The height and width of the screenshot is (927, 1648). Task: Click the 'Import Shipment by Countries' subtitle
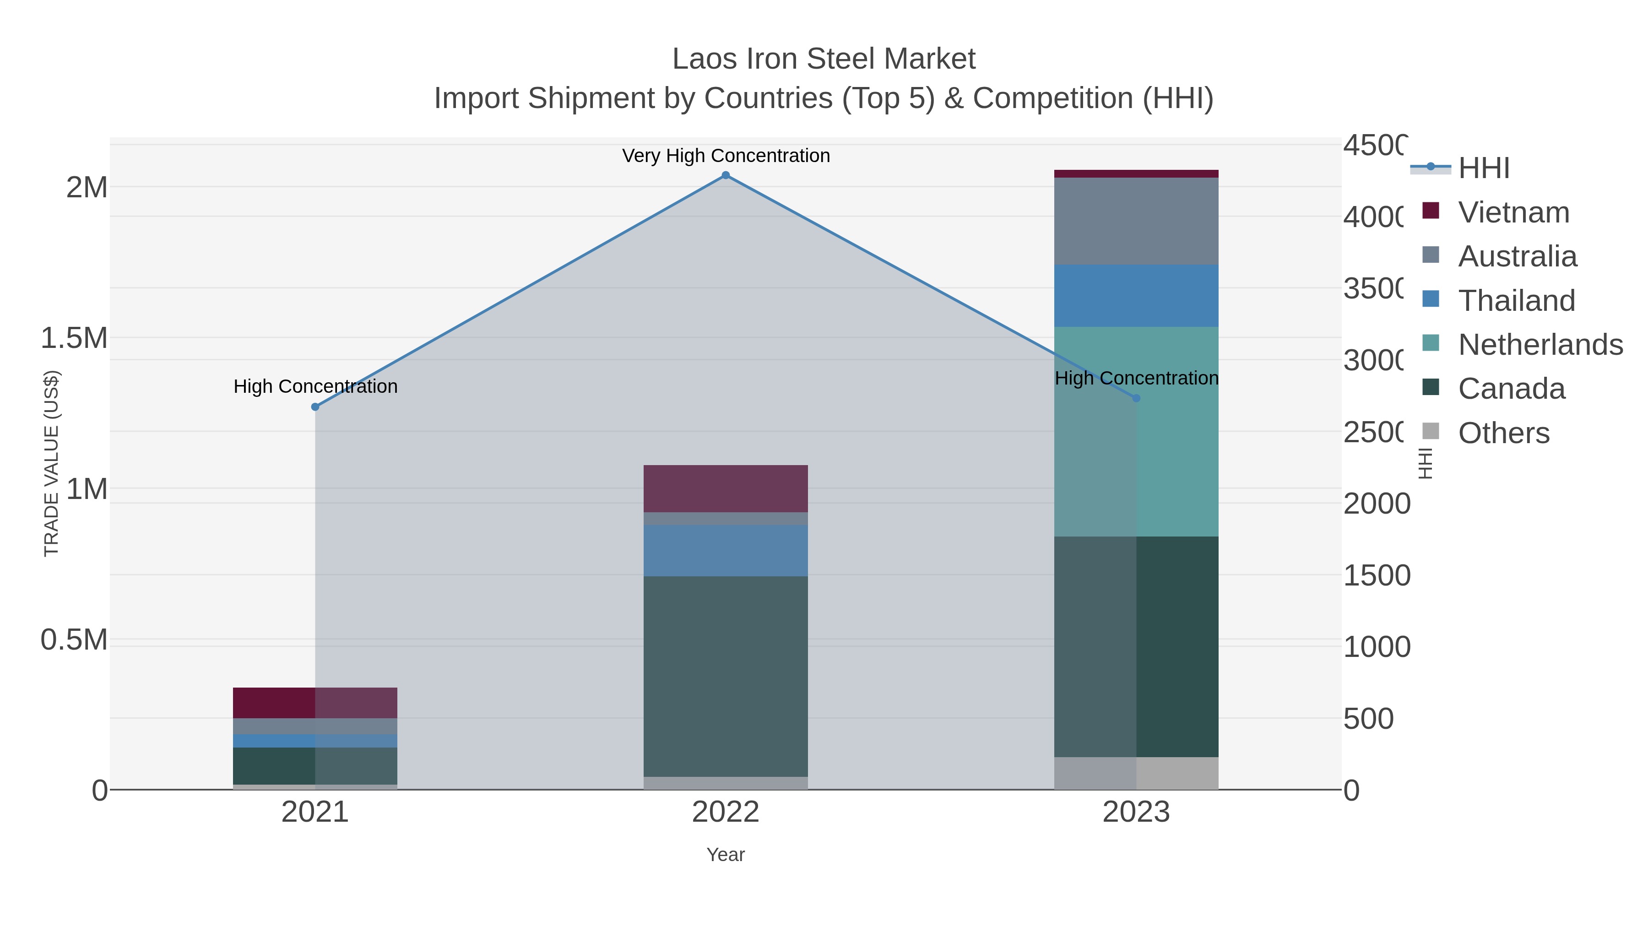tap(824, 98)
